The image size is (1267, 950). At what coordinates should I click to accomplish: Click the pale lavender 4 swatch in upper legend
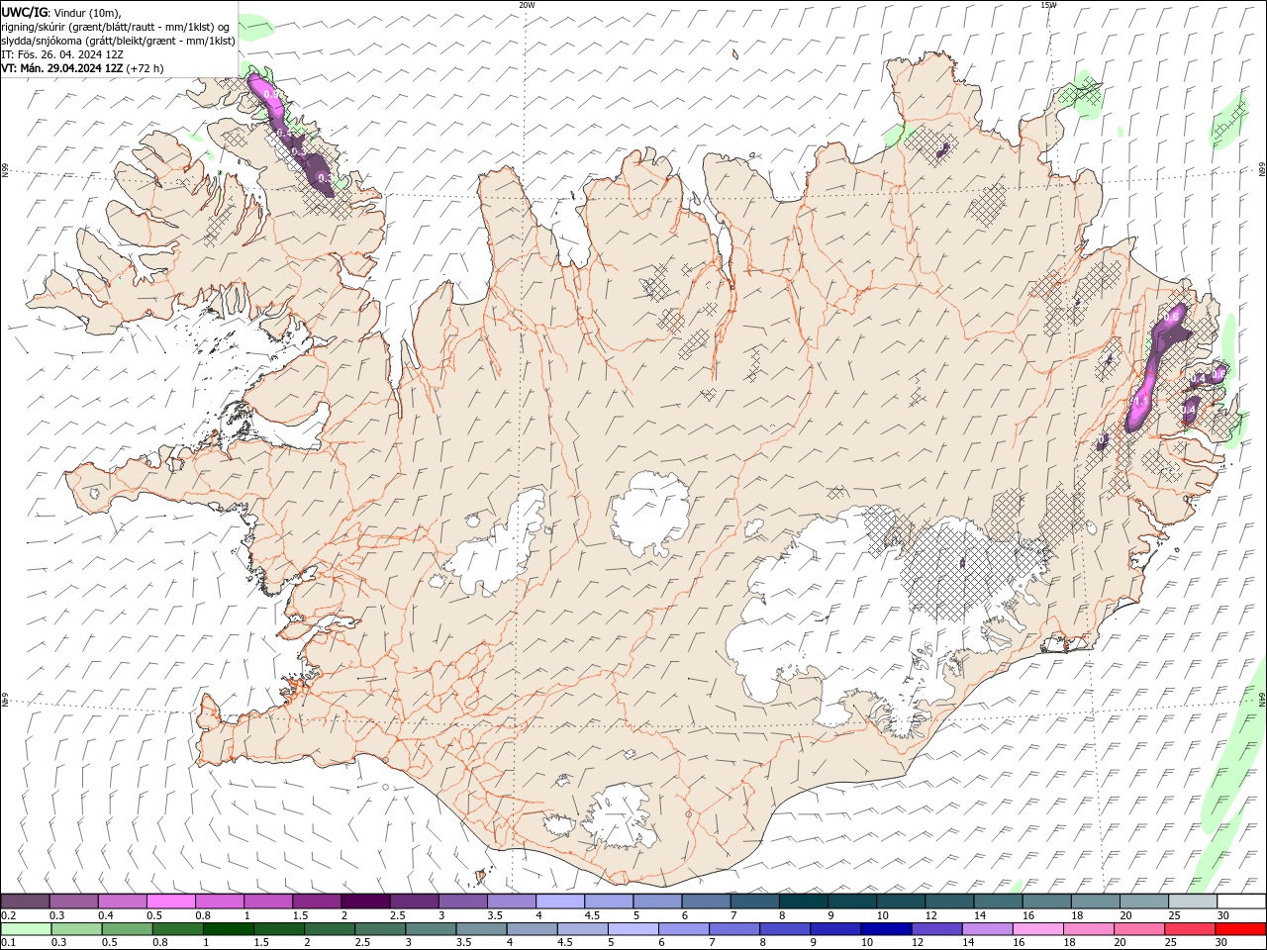559,901
